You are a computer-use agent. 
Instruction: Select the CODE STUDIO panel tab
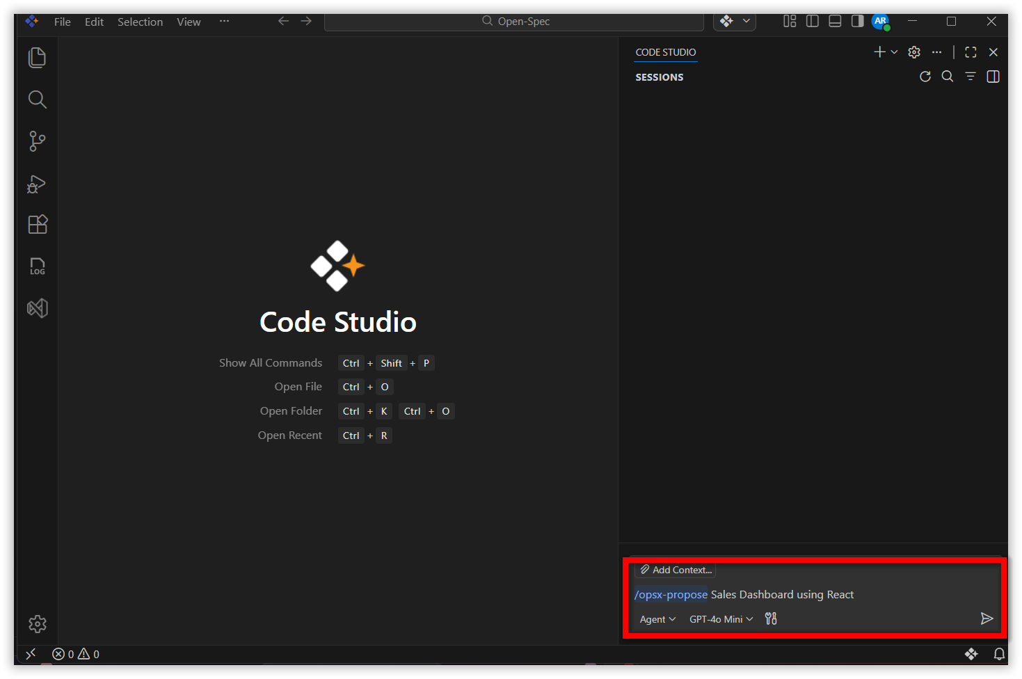click(666, 52)
